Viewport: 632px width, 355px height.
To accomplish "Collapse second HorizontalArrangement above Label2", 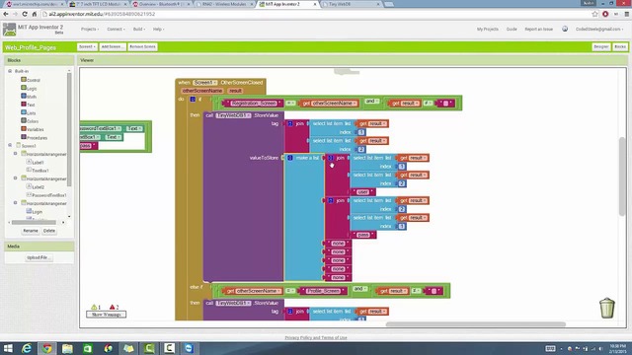I will click(16, 177).
